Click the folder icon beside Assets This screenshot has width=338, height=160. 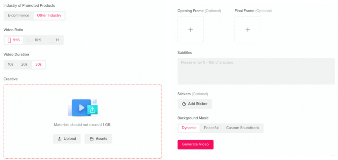tap(91, 139)
